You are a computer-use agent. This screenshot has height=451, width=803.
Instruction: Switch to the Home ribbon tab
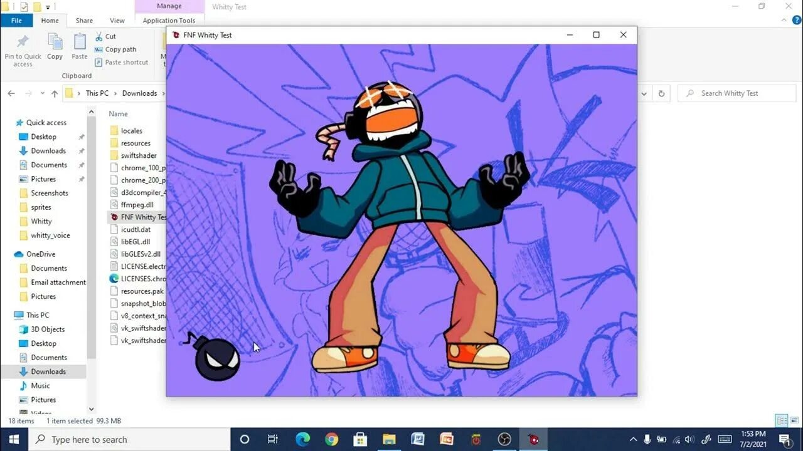[x=50, y=21]
